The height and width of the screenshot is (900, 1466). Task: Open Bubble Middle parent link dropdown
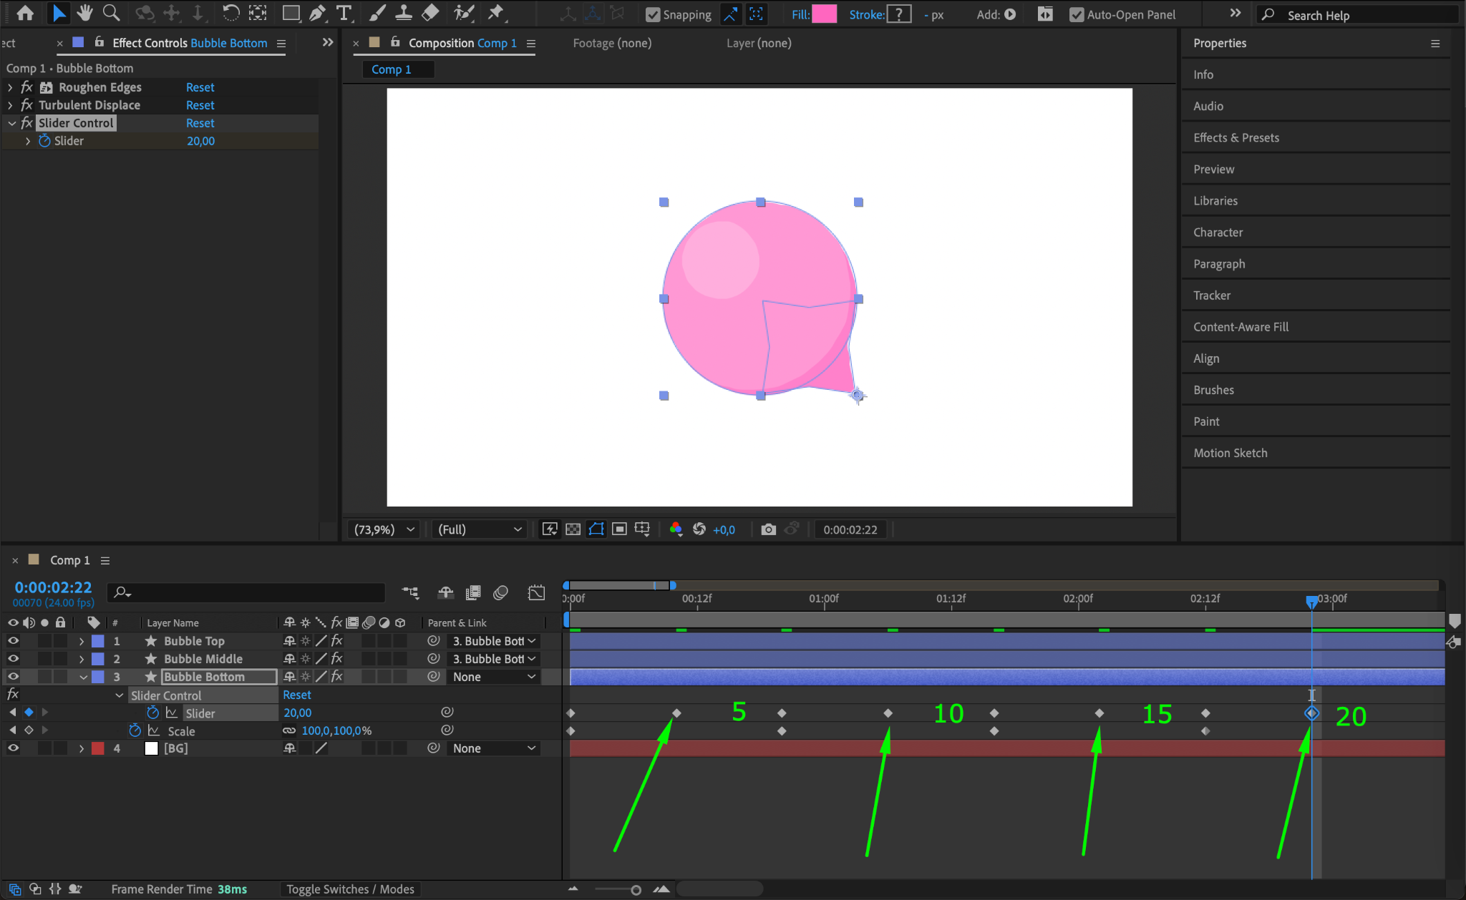pos(494,659)
